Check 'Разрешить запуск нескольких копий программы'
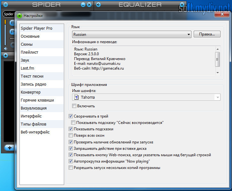 pyautogui.click(x=71, y=168)
